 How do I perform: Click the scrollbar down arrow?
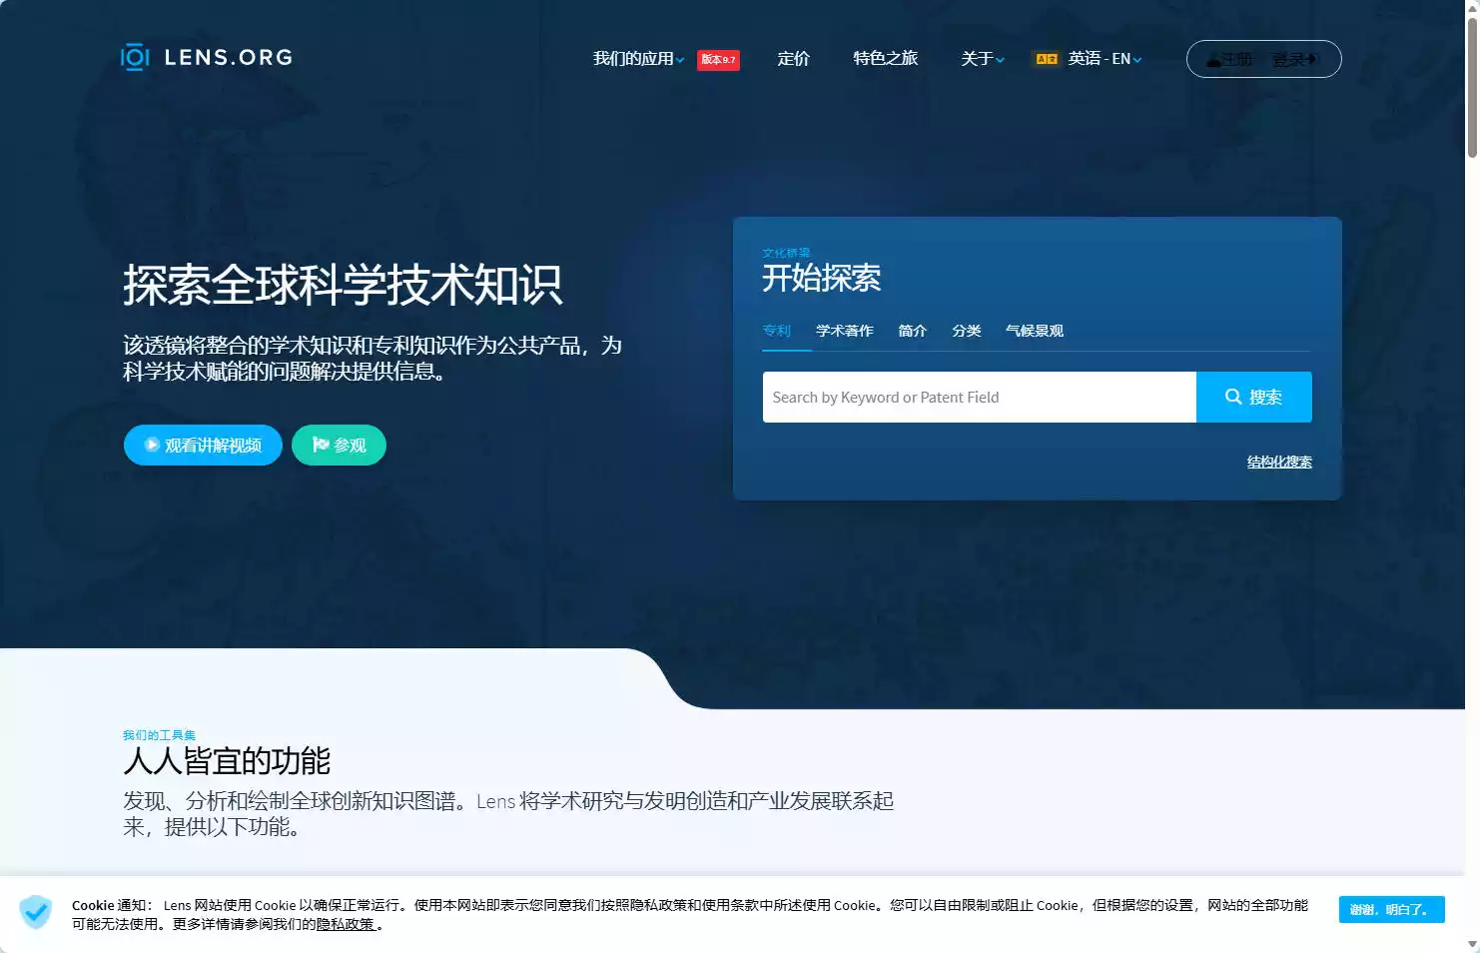1472,944
